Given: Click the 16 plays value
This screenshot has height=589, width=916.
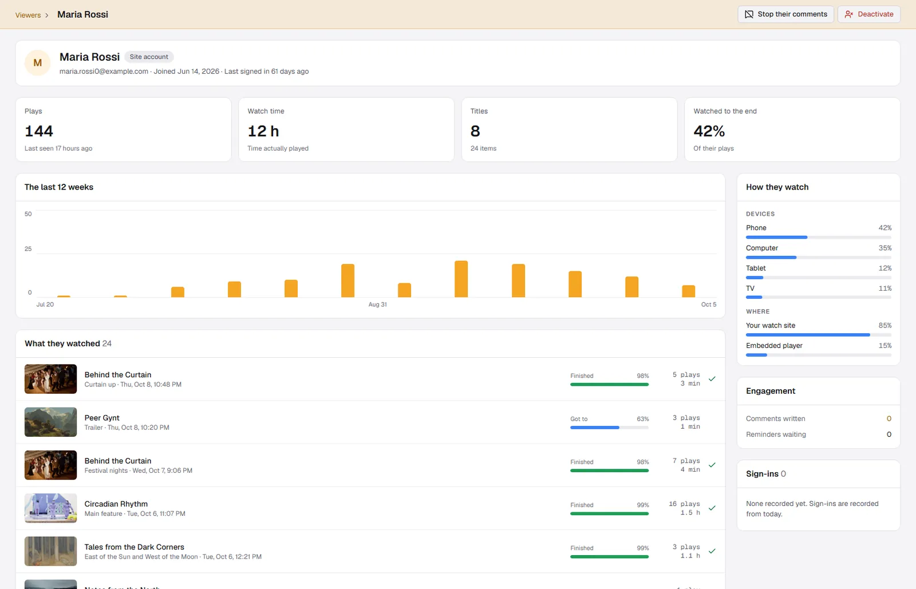Looking at the screenshot, I should (x=684, y=504).
